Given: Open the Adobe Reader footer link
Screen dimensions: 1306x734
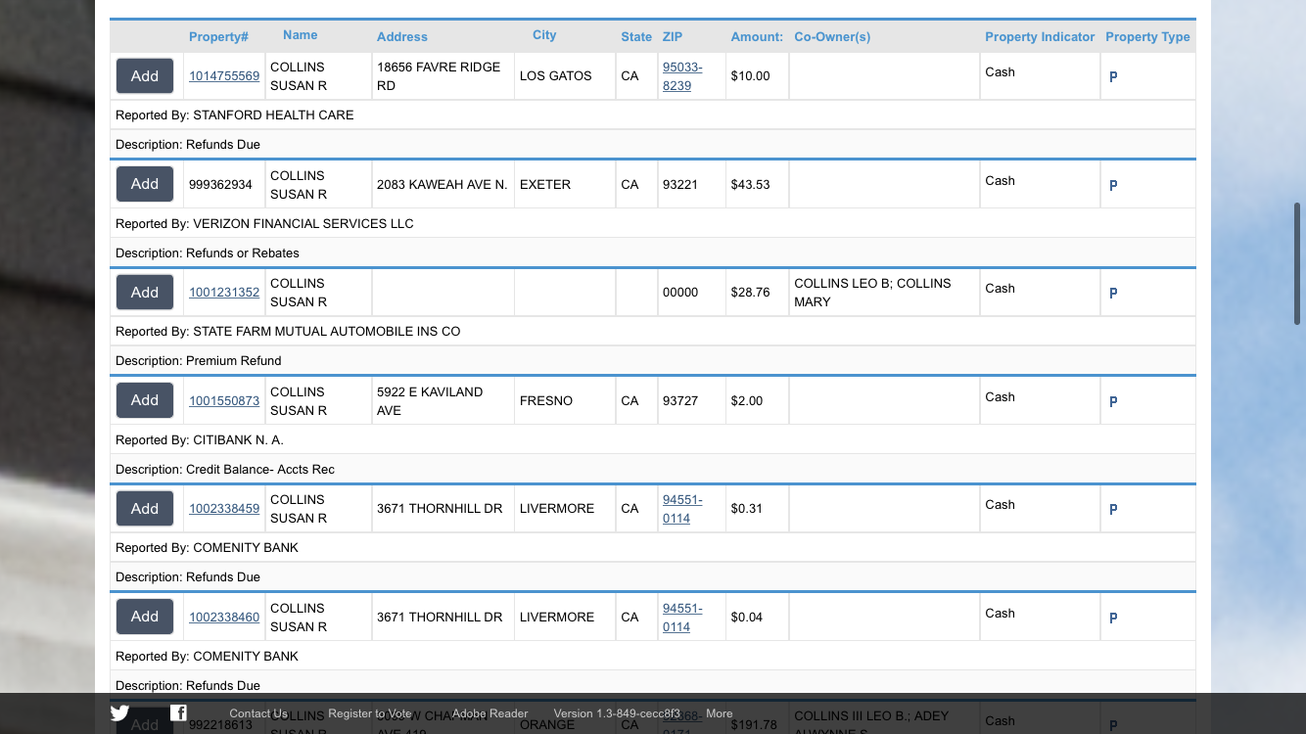Looking at the screenshot, I should pyautogui.click(x=490, y=713).
